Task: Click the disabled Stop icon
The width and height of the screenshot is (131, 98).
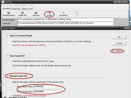Action: tap(77, 13)
